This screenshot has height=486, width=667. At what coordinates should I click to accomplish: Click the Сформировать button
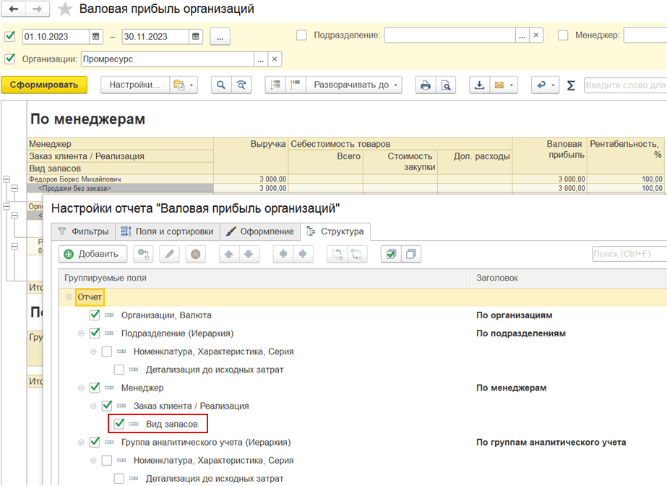coord(44,85)
